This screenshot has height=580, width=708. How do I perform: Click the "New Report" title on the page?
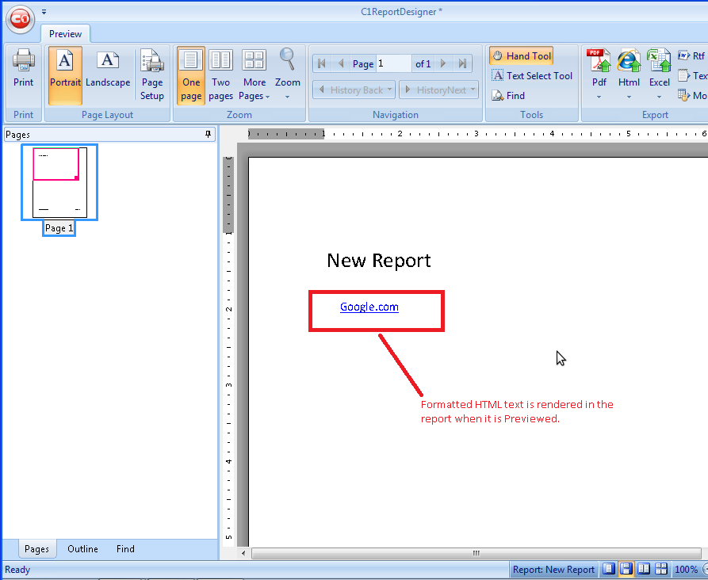click(379, 261)
